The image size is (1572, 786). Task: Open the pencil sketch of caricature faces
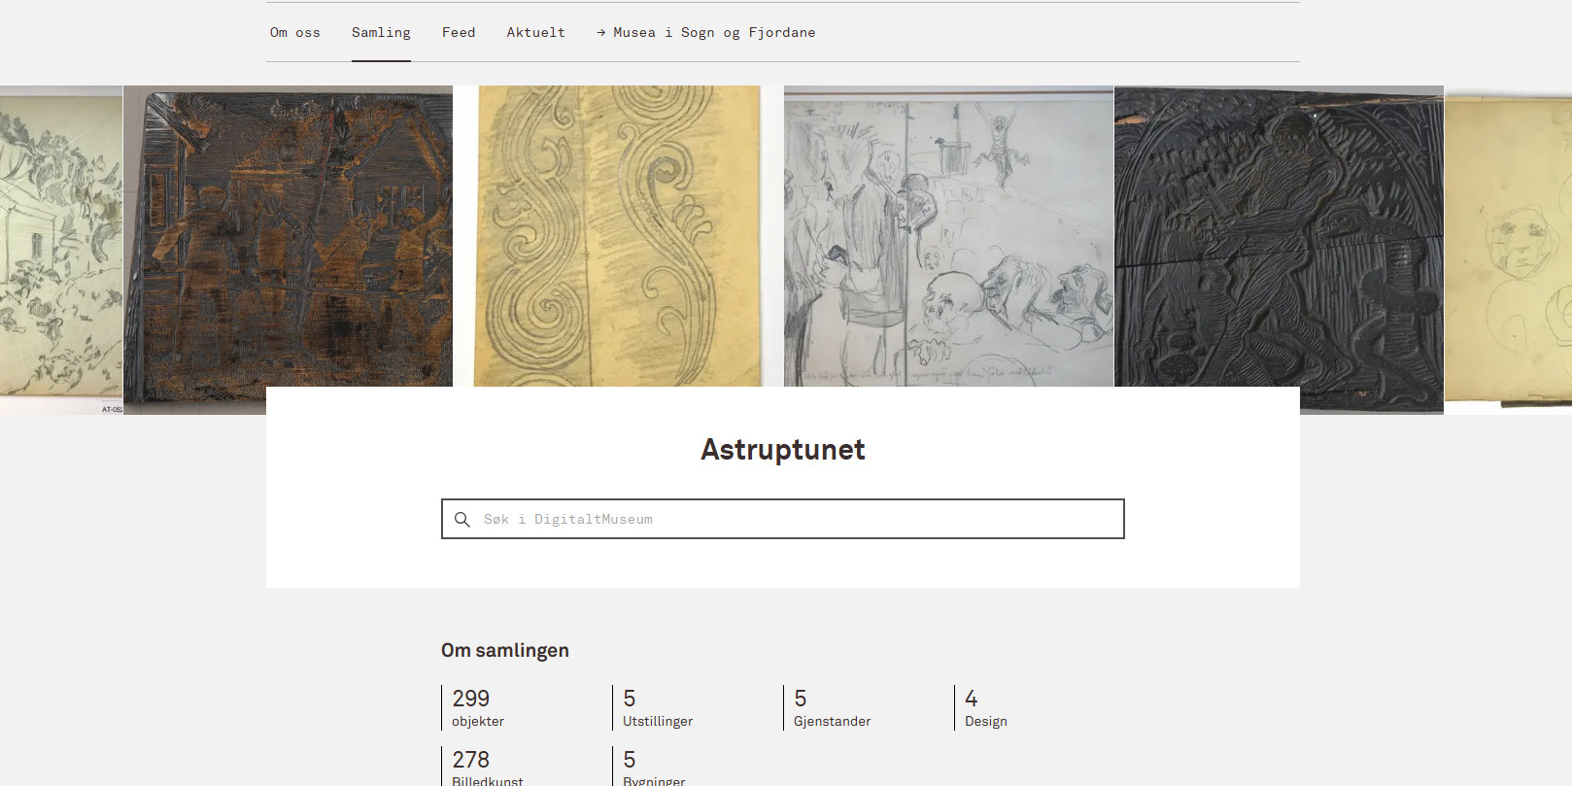click(948, 235)
